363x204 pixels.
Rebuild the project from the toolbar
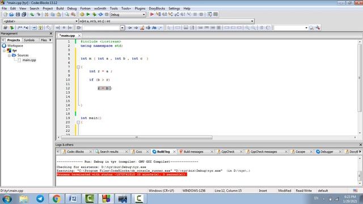(100, 14)
